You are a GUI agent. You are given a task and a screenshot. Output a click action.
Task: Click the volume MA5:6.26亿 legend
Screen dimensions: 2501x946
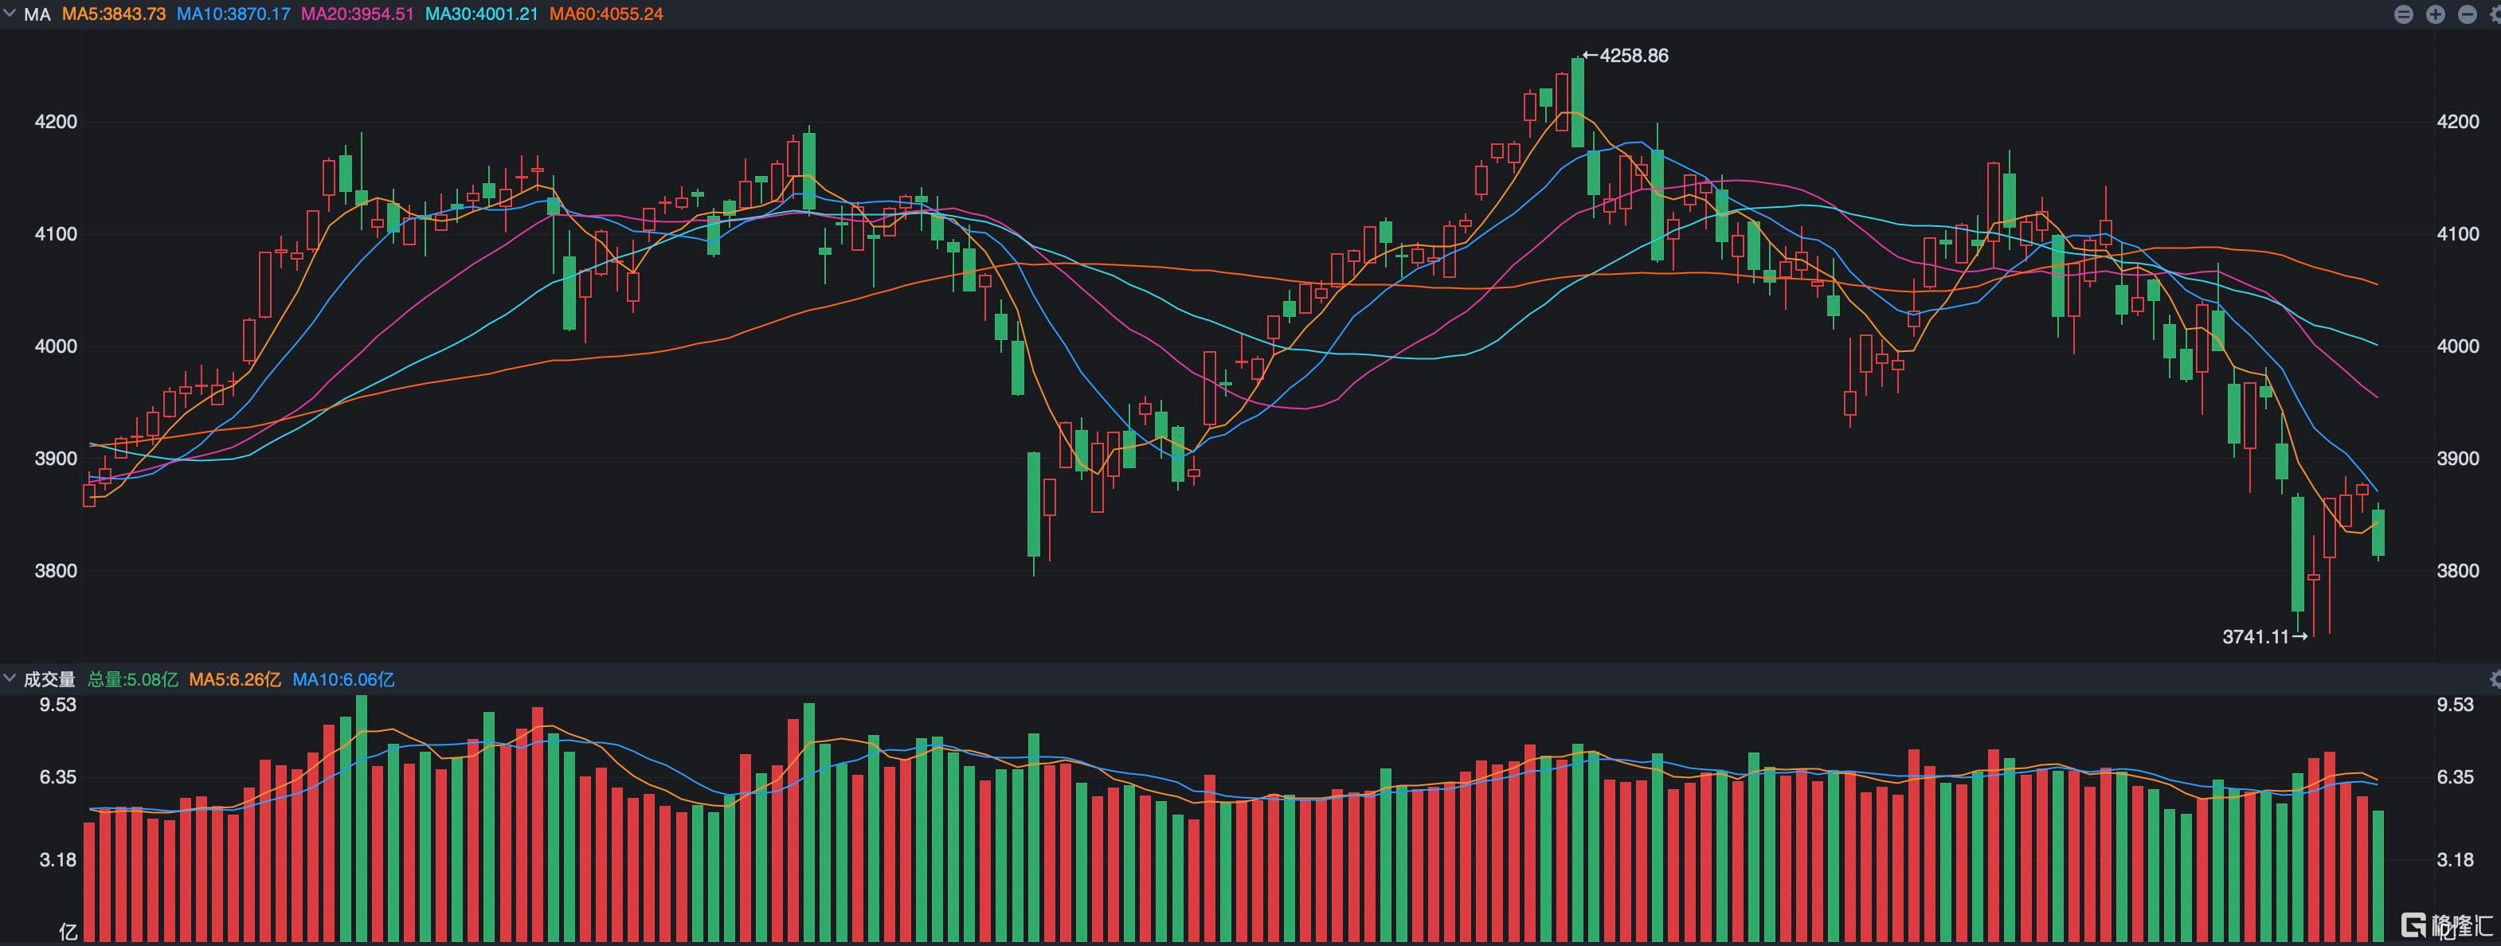[235, 679]
